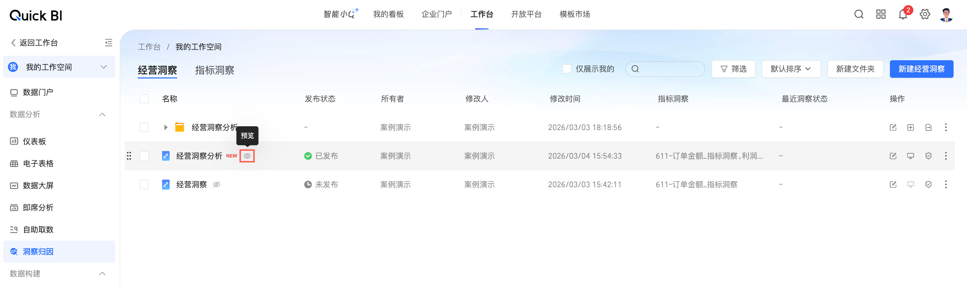
Task: Switch to 指标洞察 tab
Action: [214, 70]
